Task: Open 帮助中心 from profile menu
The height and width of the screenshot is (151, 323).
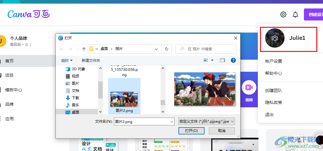Action: [x=274, y=73]
